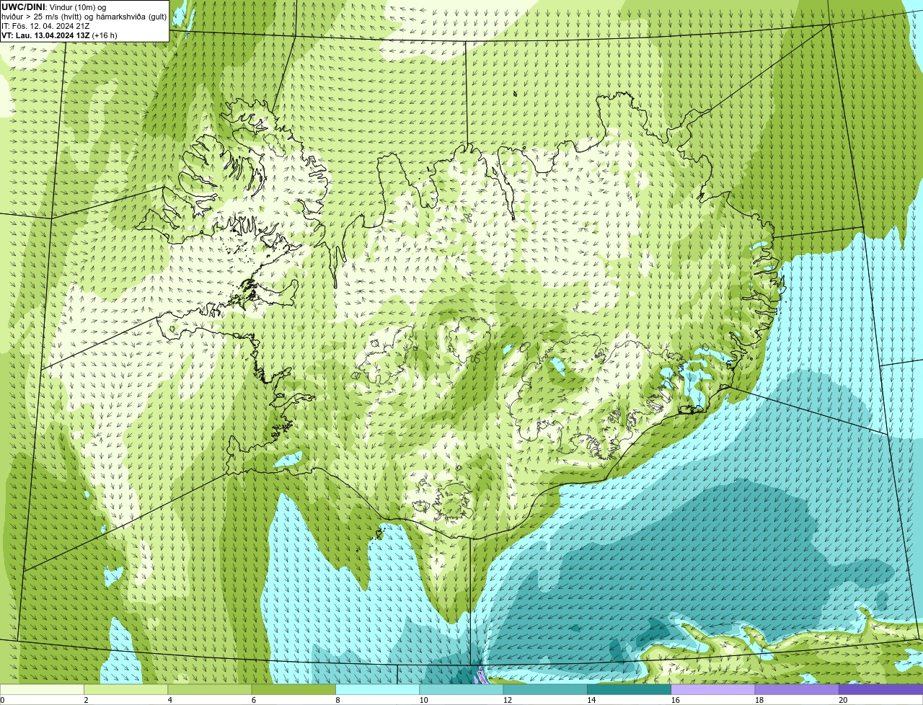The width and height of the screenshot is (923, 705).
Task: Click the bold 'UWC/DINI' model title
Action: [22, 7]
